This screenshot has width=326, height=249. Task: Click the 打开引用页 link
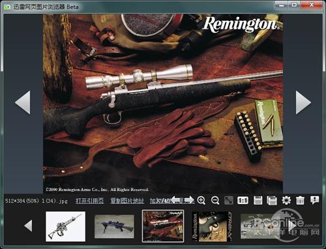click(90, 201)
